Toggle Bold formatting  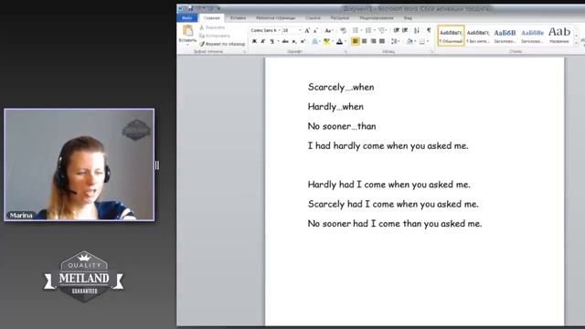pyautogui.click(x=254, y=41)
